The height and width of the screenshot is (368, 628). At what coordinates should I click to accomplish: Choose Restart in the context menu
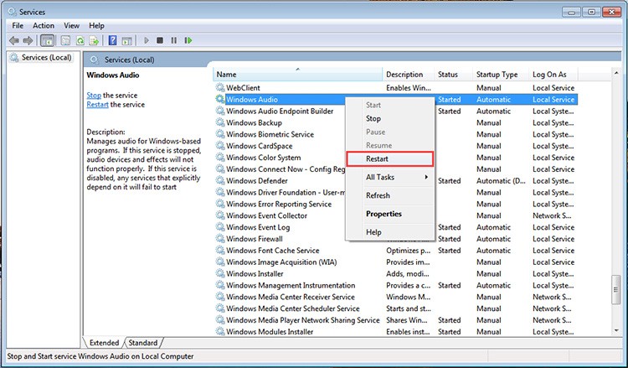[x=389, y=158]
